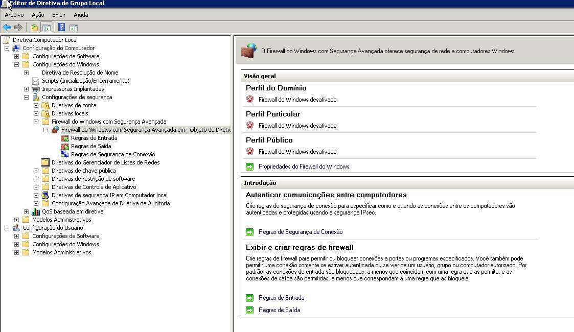Follow the Regras de Saída link

[279, 310]
